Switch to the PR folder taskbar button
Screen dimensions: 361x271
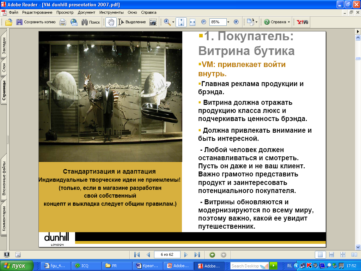pyautogui.click(x=117, y=266)
